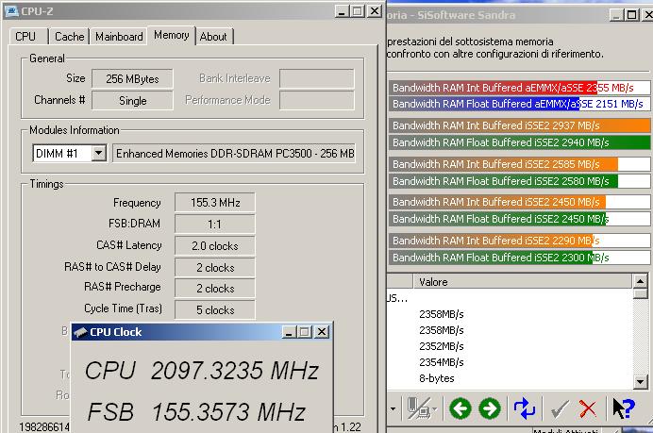Close the CPU-Z window

click(375, 11)
